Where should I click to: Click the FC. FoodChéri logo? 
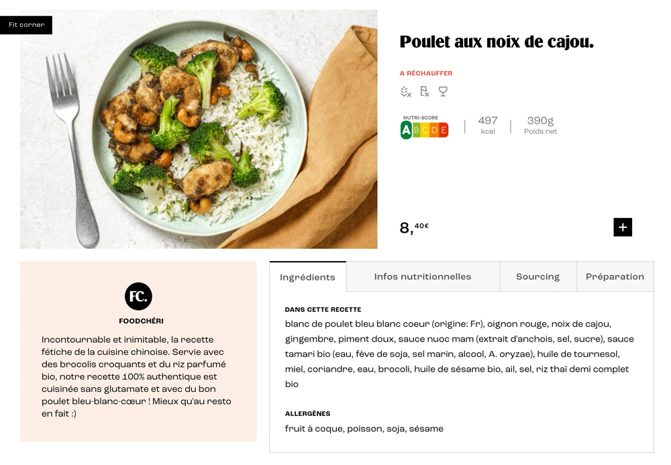(138, 296)
